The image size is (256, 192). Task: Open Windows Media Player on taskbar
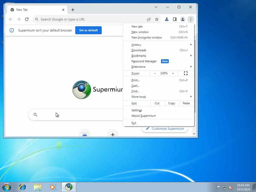pos(53,187)
